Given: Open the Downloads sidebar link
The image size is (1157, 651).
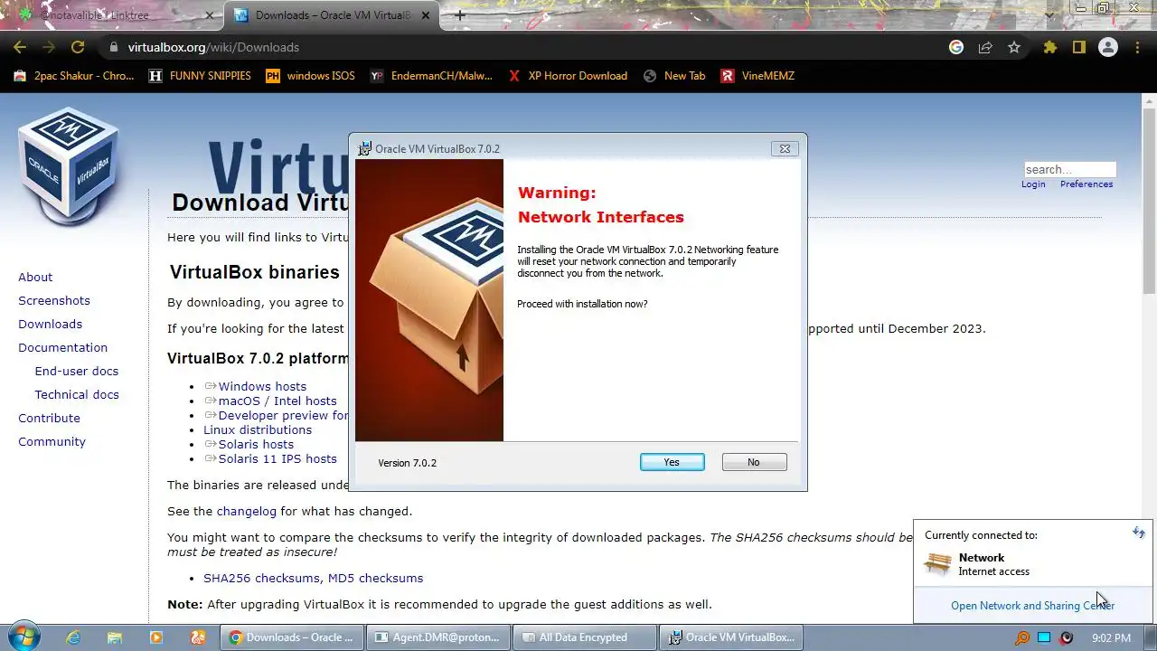Looking at the screenshot, I should click(x=50, y=324).
